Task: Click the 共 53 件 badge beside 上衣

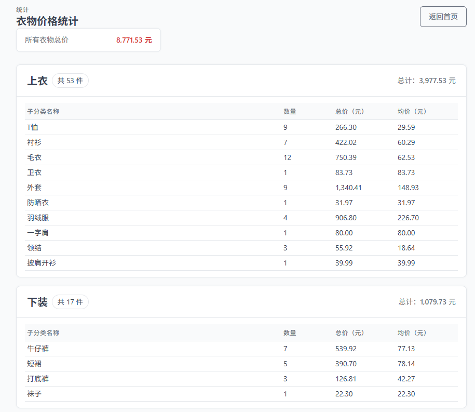Action: point(70,81)
